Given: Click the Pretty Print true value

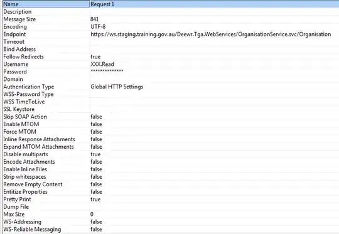Looking at the screenshot, I should [95, 199].
